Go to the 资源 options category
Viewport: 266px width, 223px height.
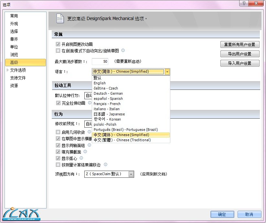26,86
